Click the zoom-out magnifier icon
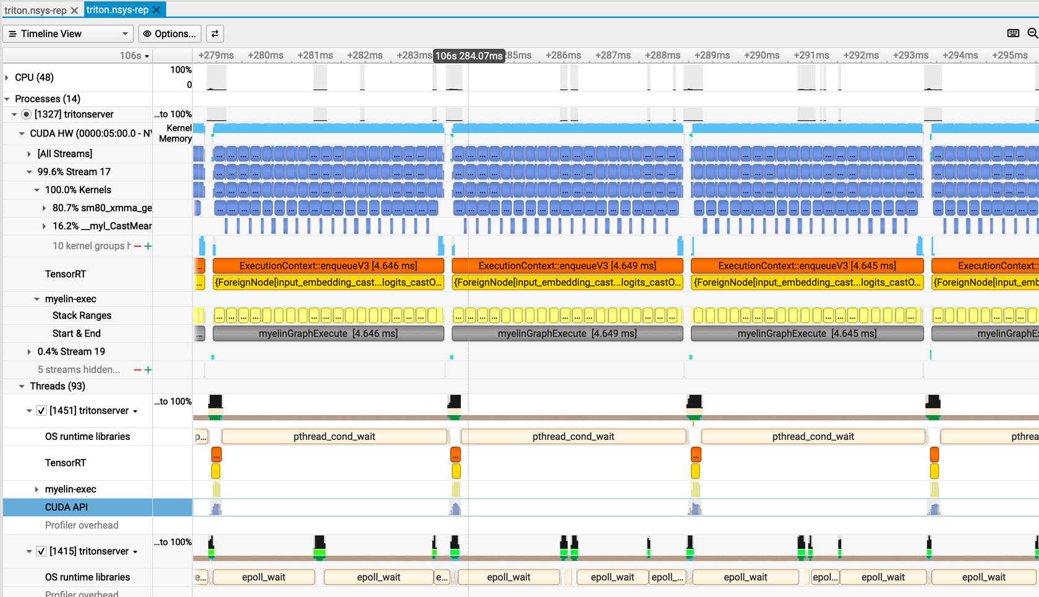 pos(1033,33)
